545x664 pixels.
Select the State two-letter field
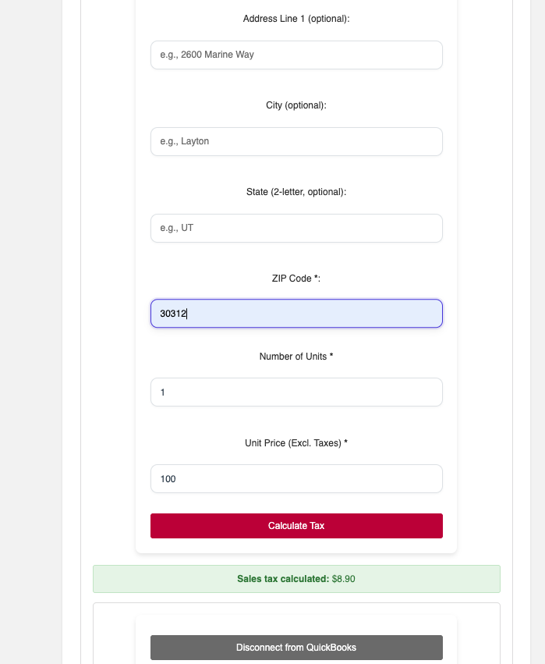(x=296, y=228)
